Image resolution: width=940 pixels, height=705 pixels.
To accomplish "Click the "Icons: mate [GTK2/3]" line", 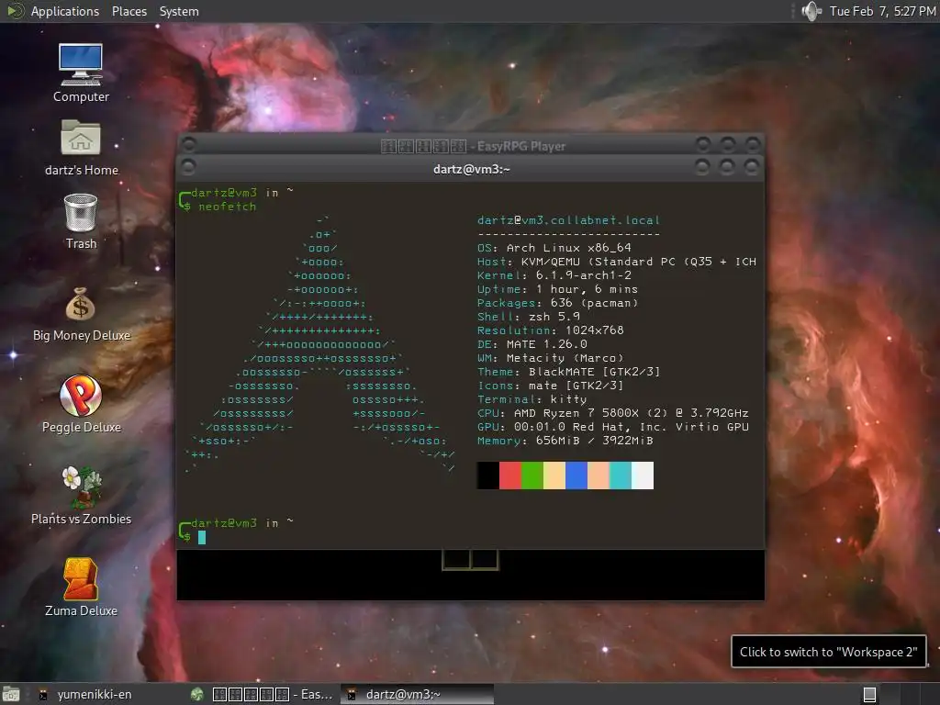I will pyautogui.click(x=551, y=386).
